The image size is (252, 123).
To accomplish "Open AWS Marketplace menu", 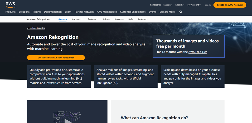I will point(107,12).
